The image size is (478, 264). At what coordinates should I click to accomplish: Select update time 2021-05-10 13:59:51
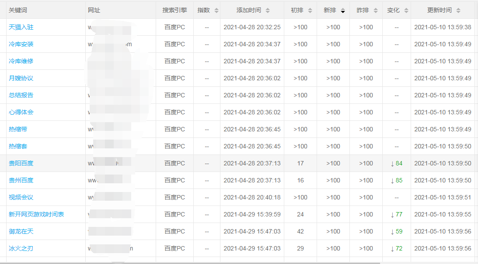tap(443, 197)
